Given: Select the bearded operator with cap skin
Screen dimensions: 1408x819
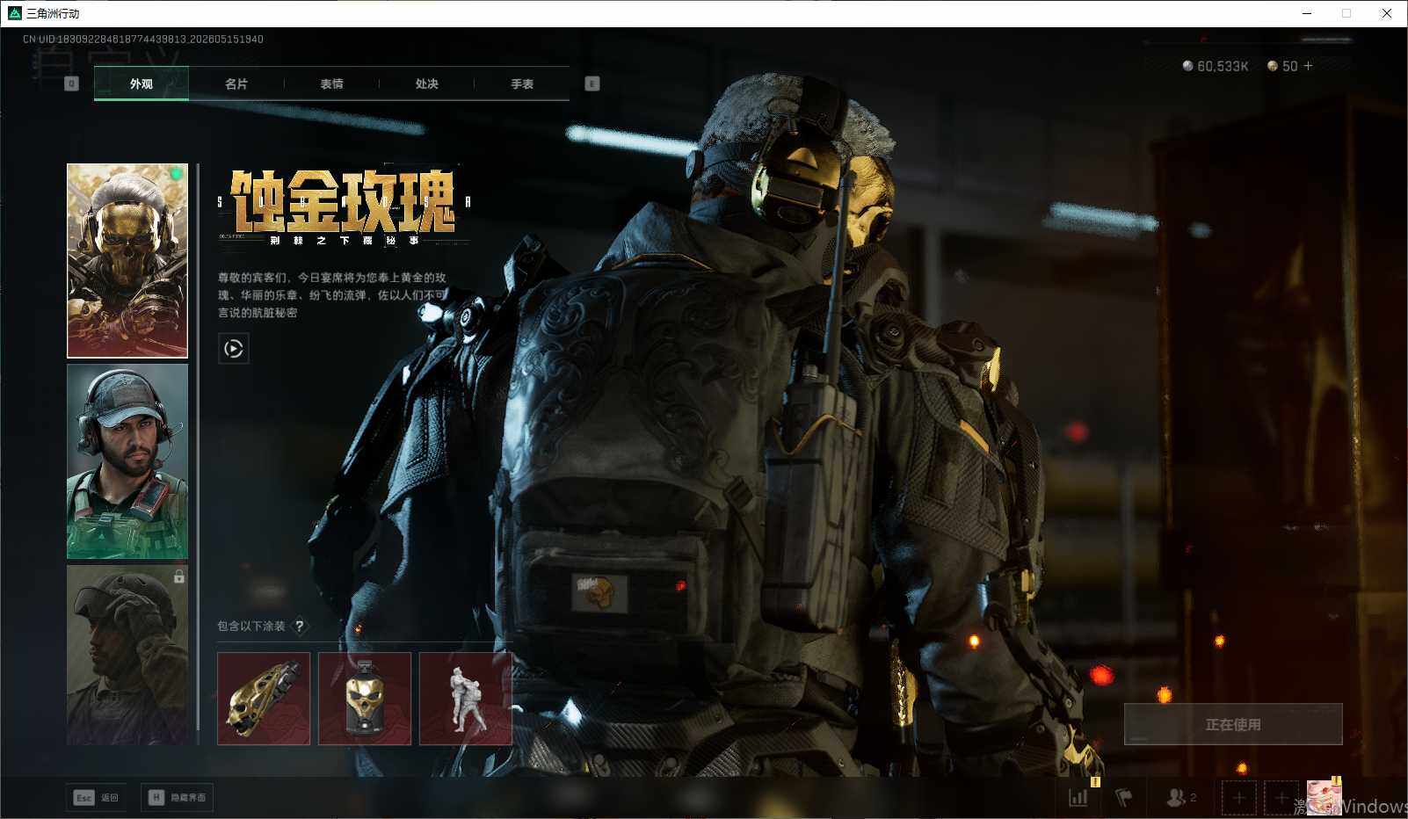Looking at the screenshot, I should 127,461.
